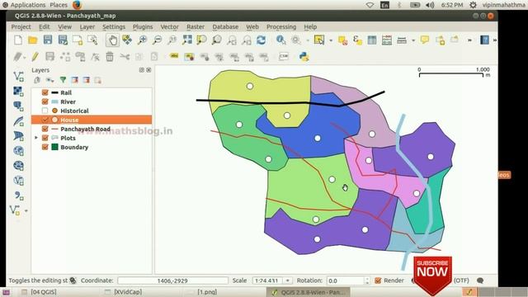This screenshot has height=297, width=528.
Task: Click the yellow label toolbar icon
Action: pyautogui.click(x=174, y=56)
